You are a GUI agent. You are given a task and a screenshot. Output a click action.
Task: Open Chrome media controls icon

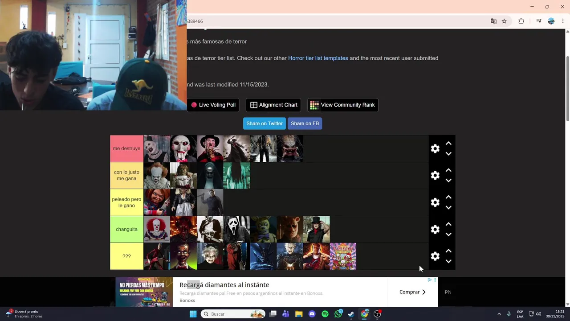(x=538, y=21)
